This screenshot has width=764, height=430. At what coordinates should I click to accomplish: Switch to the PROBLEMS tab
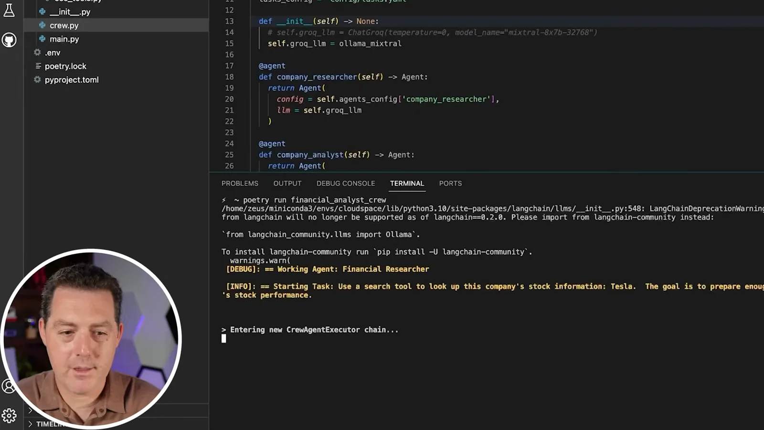(240, 183)
